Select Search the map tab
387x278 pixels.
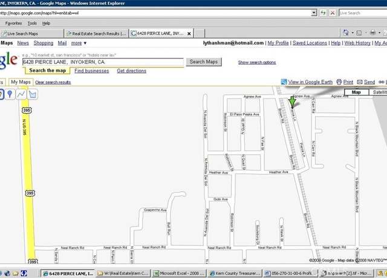point(47,70)
